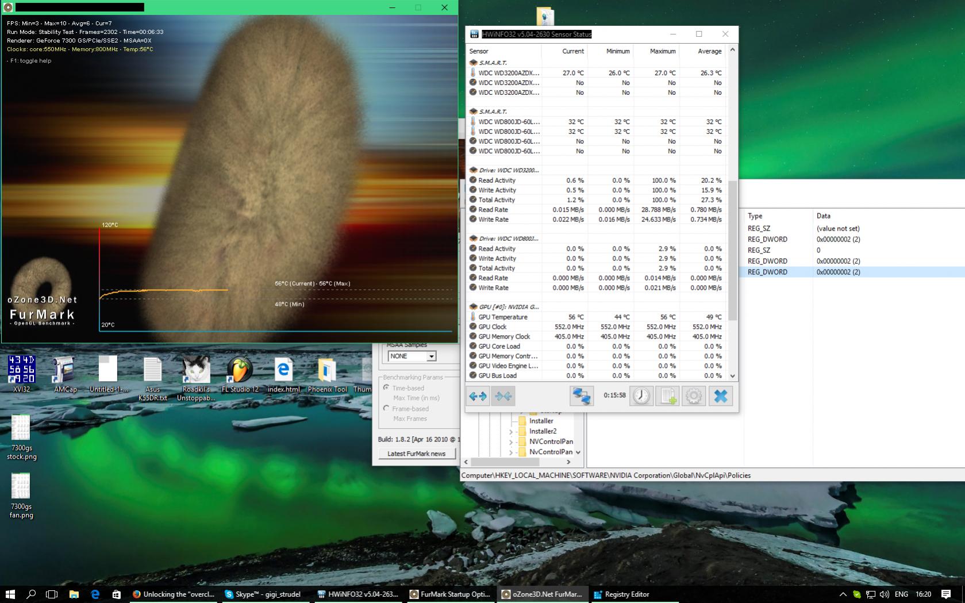Expand the NVControlPan registry key
The width and height of the screenshot is (965, 603).
[510, 442]
